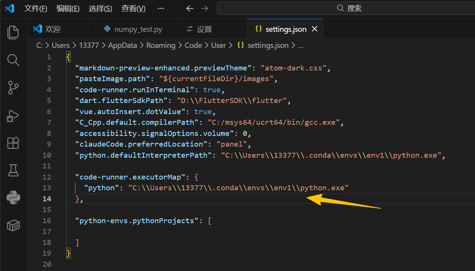Viewport: 475px width, 271px height.
Task: Click the "python.defaultInterpreterPath" key
Action: click(144, 155)
